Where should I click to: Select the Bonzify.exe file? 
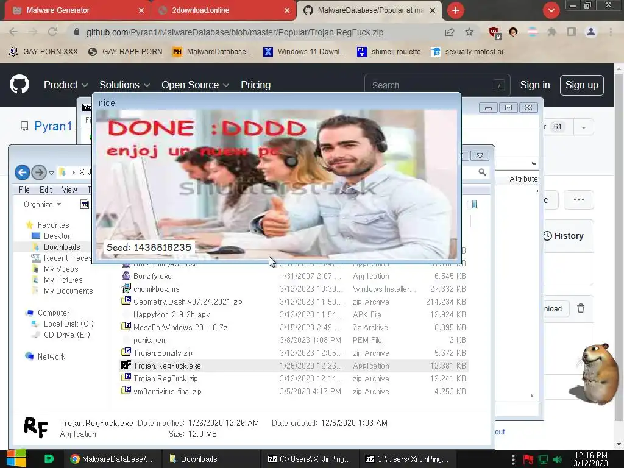[152, 276]
